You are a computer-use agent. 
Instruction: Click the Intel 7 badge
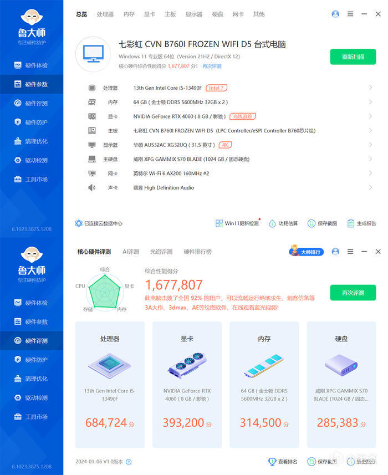(x=217, y=88)
